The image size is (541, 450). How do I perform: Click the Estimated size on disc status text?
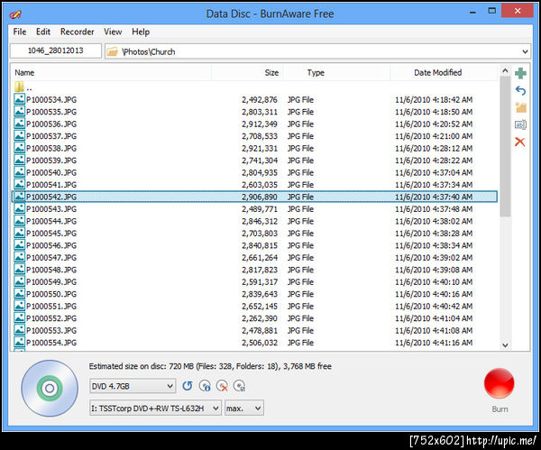pyautogui.click(x=210, y=366)
